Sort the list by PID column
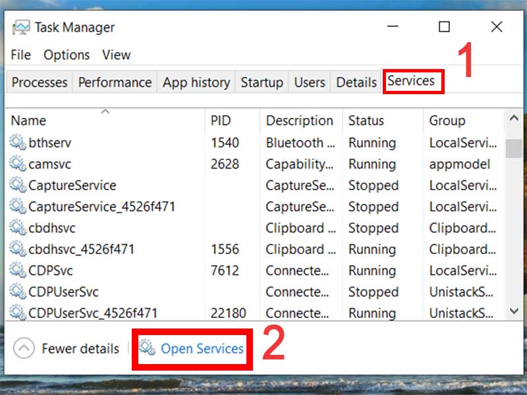527x395 pixels. coord(220,120)
